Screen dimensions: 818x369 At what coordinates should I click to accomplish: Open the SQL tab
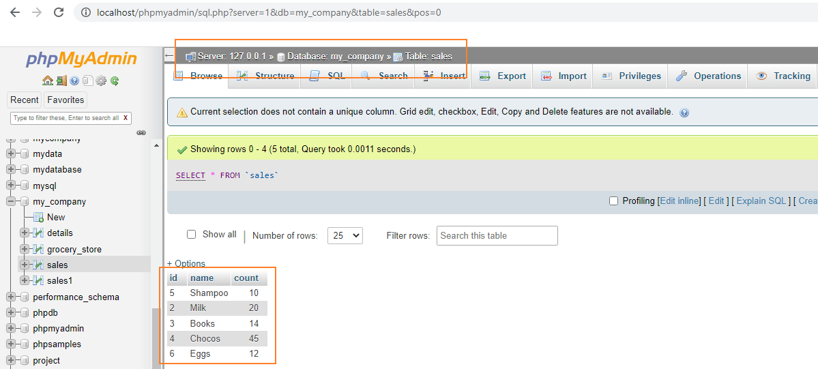[x=327, y=76]
